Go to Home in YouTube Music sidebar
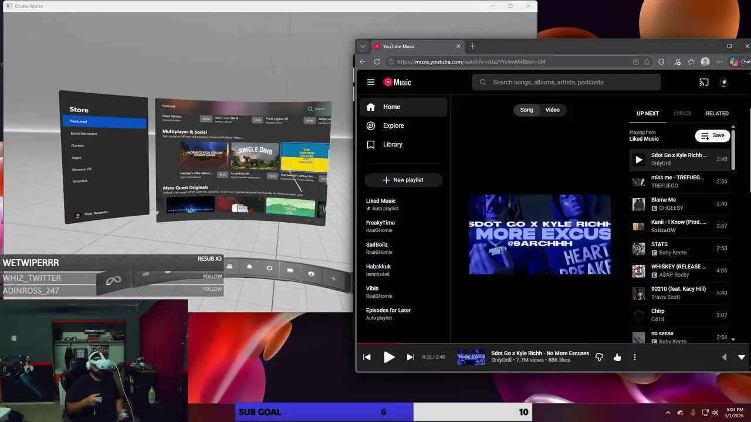This screenshot has width=751, height=422. coord(404,107)
